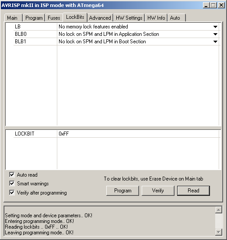Click the log scrollbar down arrow
Screen dimensions: 227x240
click(218, 232)
